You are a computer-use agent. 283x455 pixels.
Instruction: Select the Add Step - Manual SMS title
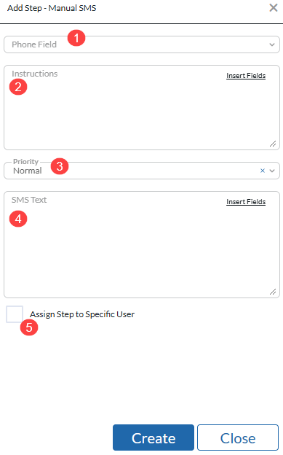52,8
